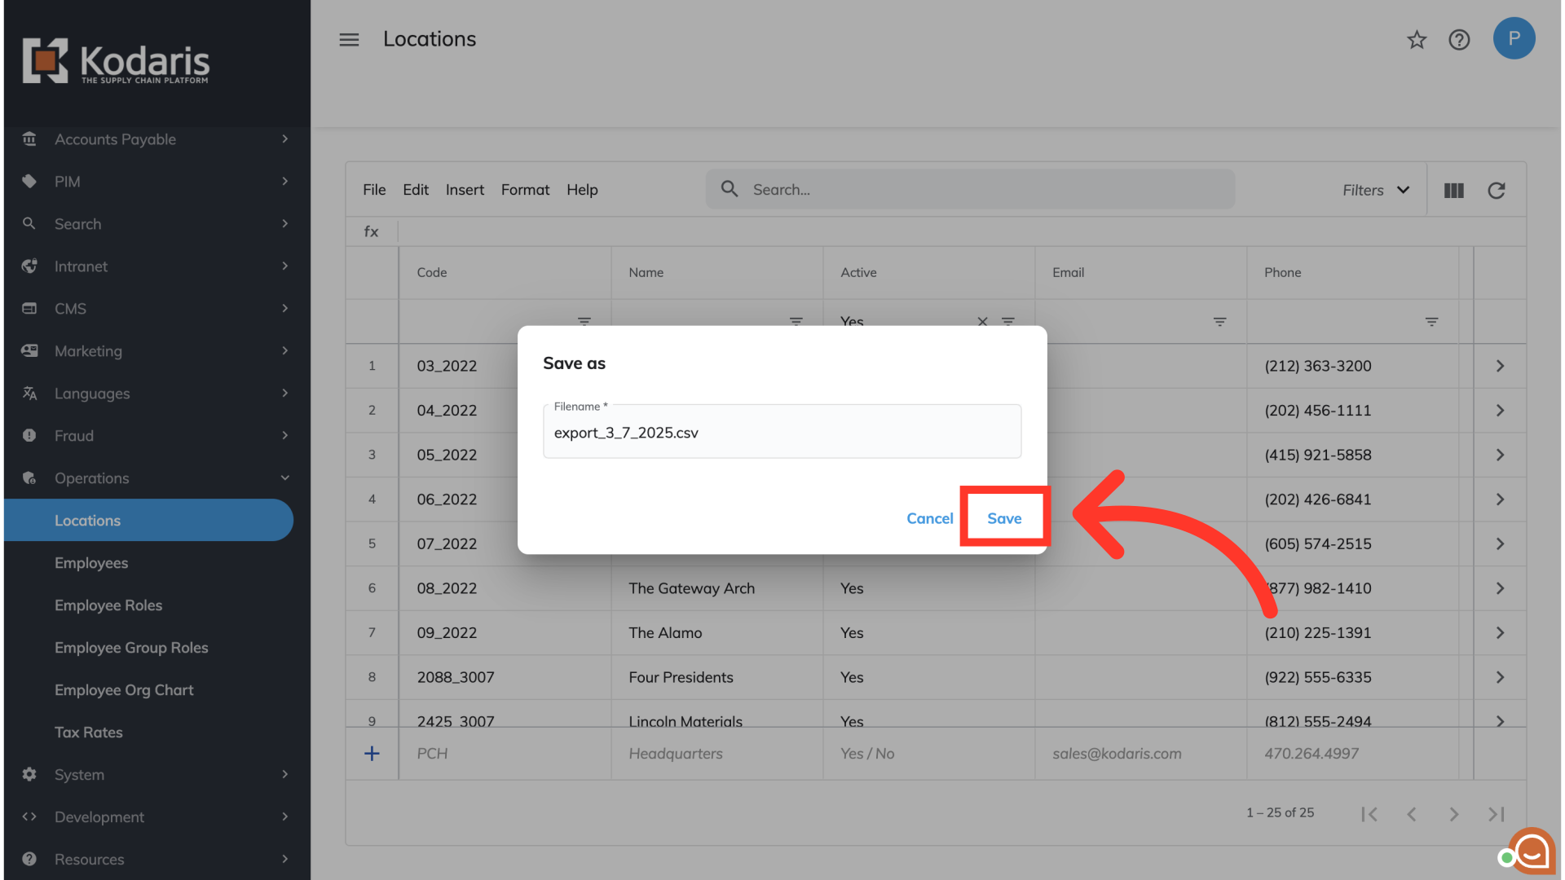Click the hamburger menu icon
Image resolution: width=1565 pixels, height=880 pixels.
[349, 39]
